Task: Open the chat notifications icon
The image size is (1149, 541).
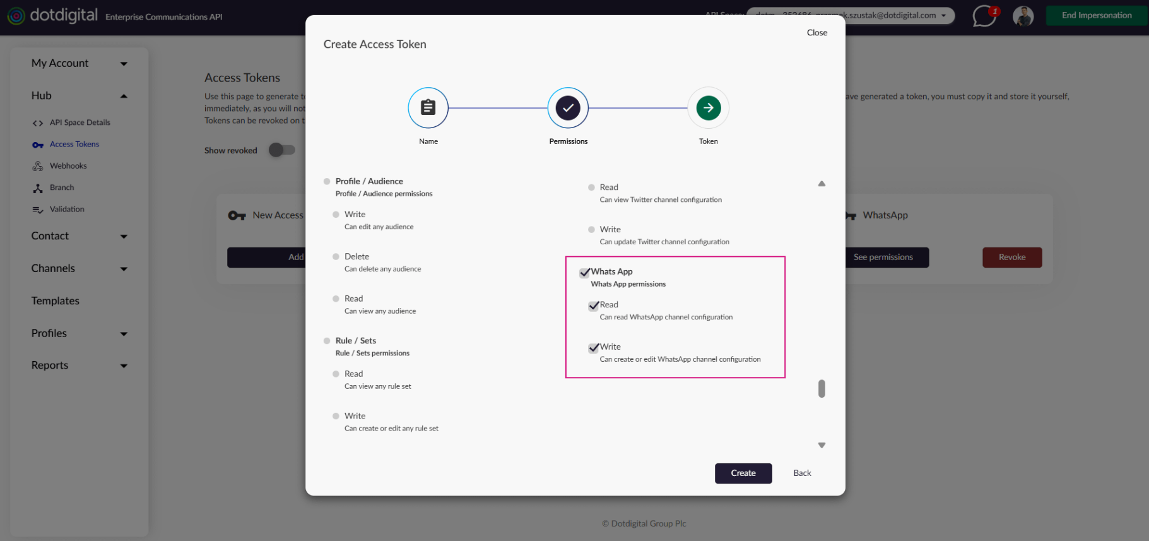Action: [984, 16]
